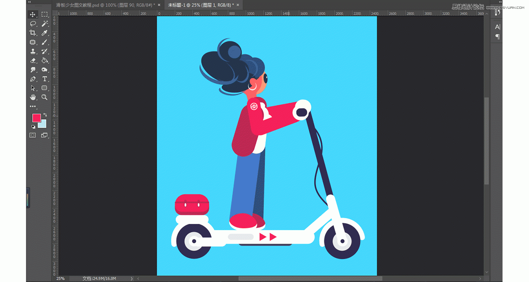
Task: Swap foreground and background colors
Action: pyautogui.click(x=45, y=115)
